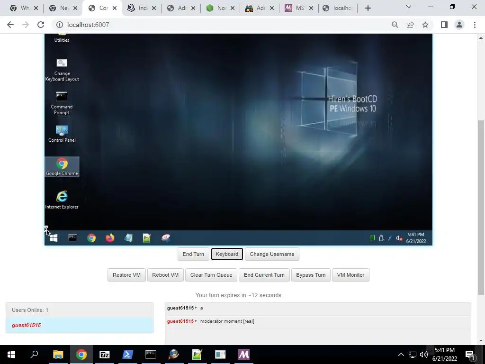Click Bypass Turn button
The height and width of the screenshot is (364, 485).
311,275
